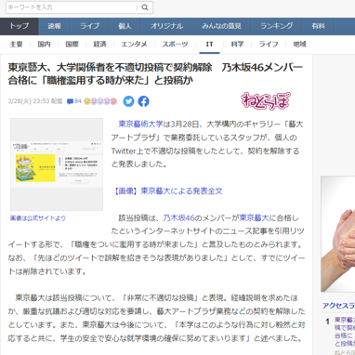Viewport: 355px width, 355px height.
Task: Select the ライフ category
Action: 269,45
